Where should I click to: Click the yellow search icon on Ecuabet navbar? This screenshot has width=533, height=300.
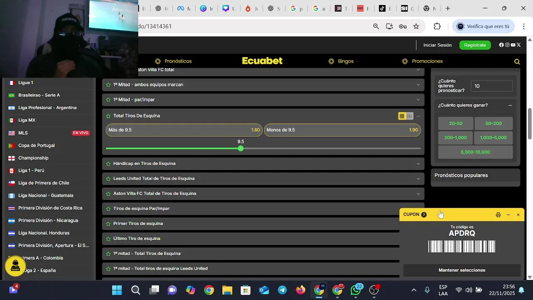tap(517, 62)
